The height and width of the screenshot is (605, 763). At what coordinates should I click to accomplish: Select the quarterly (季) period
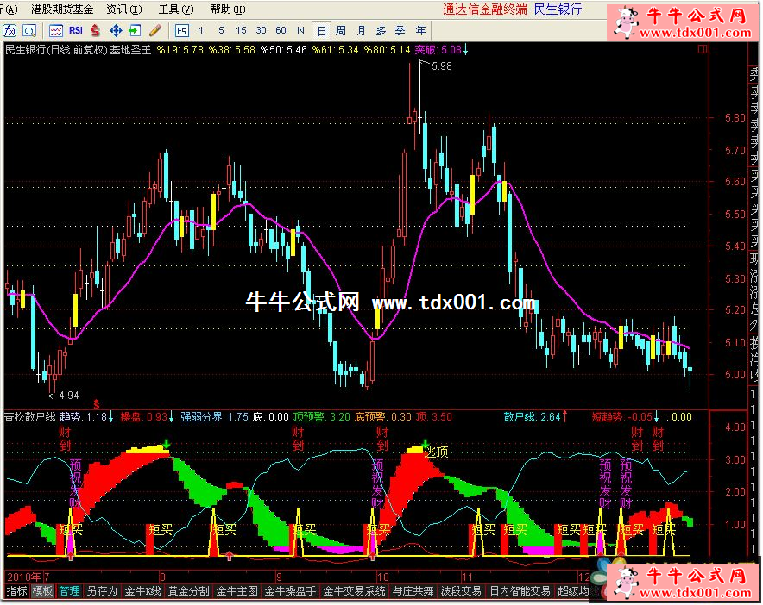(x=400, y=31)
